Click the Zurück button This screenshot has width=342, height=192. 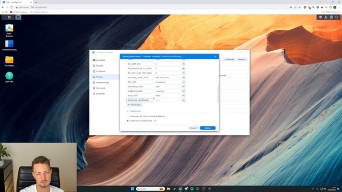[193, 128]
